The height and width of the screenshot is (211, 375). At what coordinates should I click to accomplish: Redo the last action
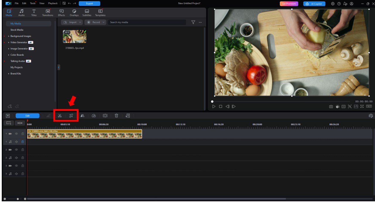coord(75,4)
